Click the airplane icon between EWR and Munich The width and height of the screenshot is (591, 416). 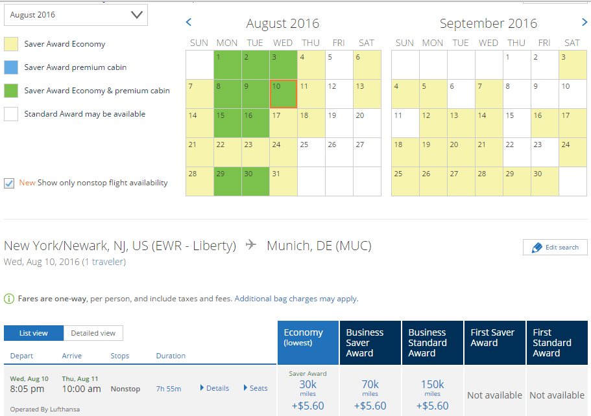251,245
